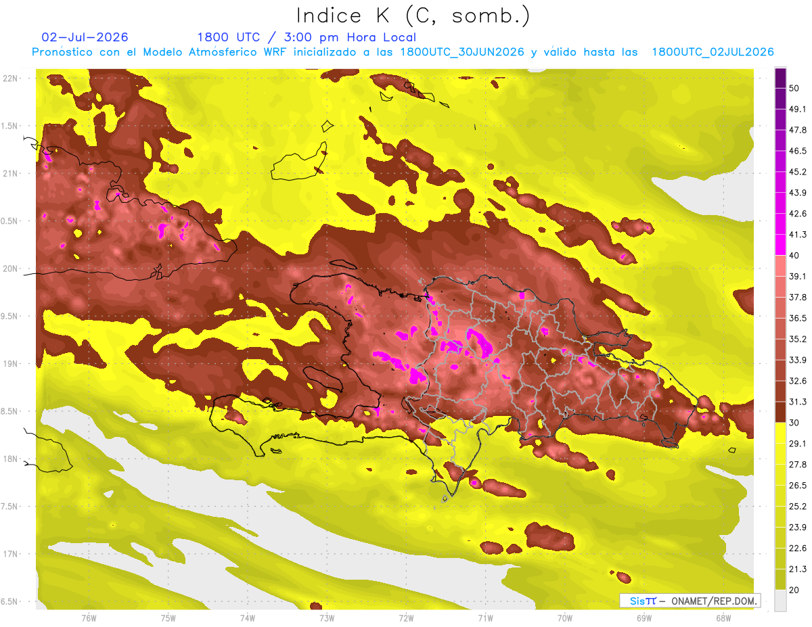812x627 pixels.
Task: Pick the light gray colorbar swatch below 20
Action: point(780,600)
